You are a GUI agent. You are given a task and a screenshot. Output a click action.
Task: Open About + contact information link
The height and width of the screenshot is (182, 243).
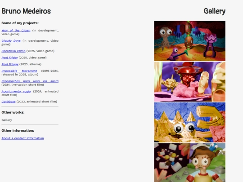click(22, 138)
